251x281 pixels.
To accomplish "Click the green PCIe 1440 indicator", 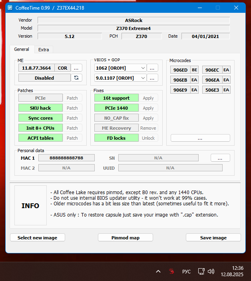I will 116,108.
